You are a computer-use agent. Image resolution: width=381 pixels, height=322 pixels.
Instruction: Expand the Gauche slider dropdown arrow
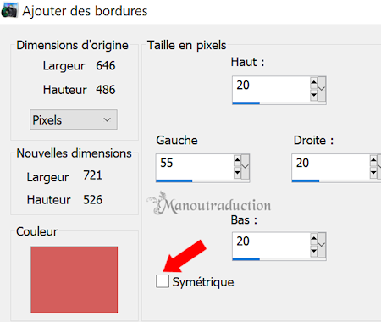246,167
